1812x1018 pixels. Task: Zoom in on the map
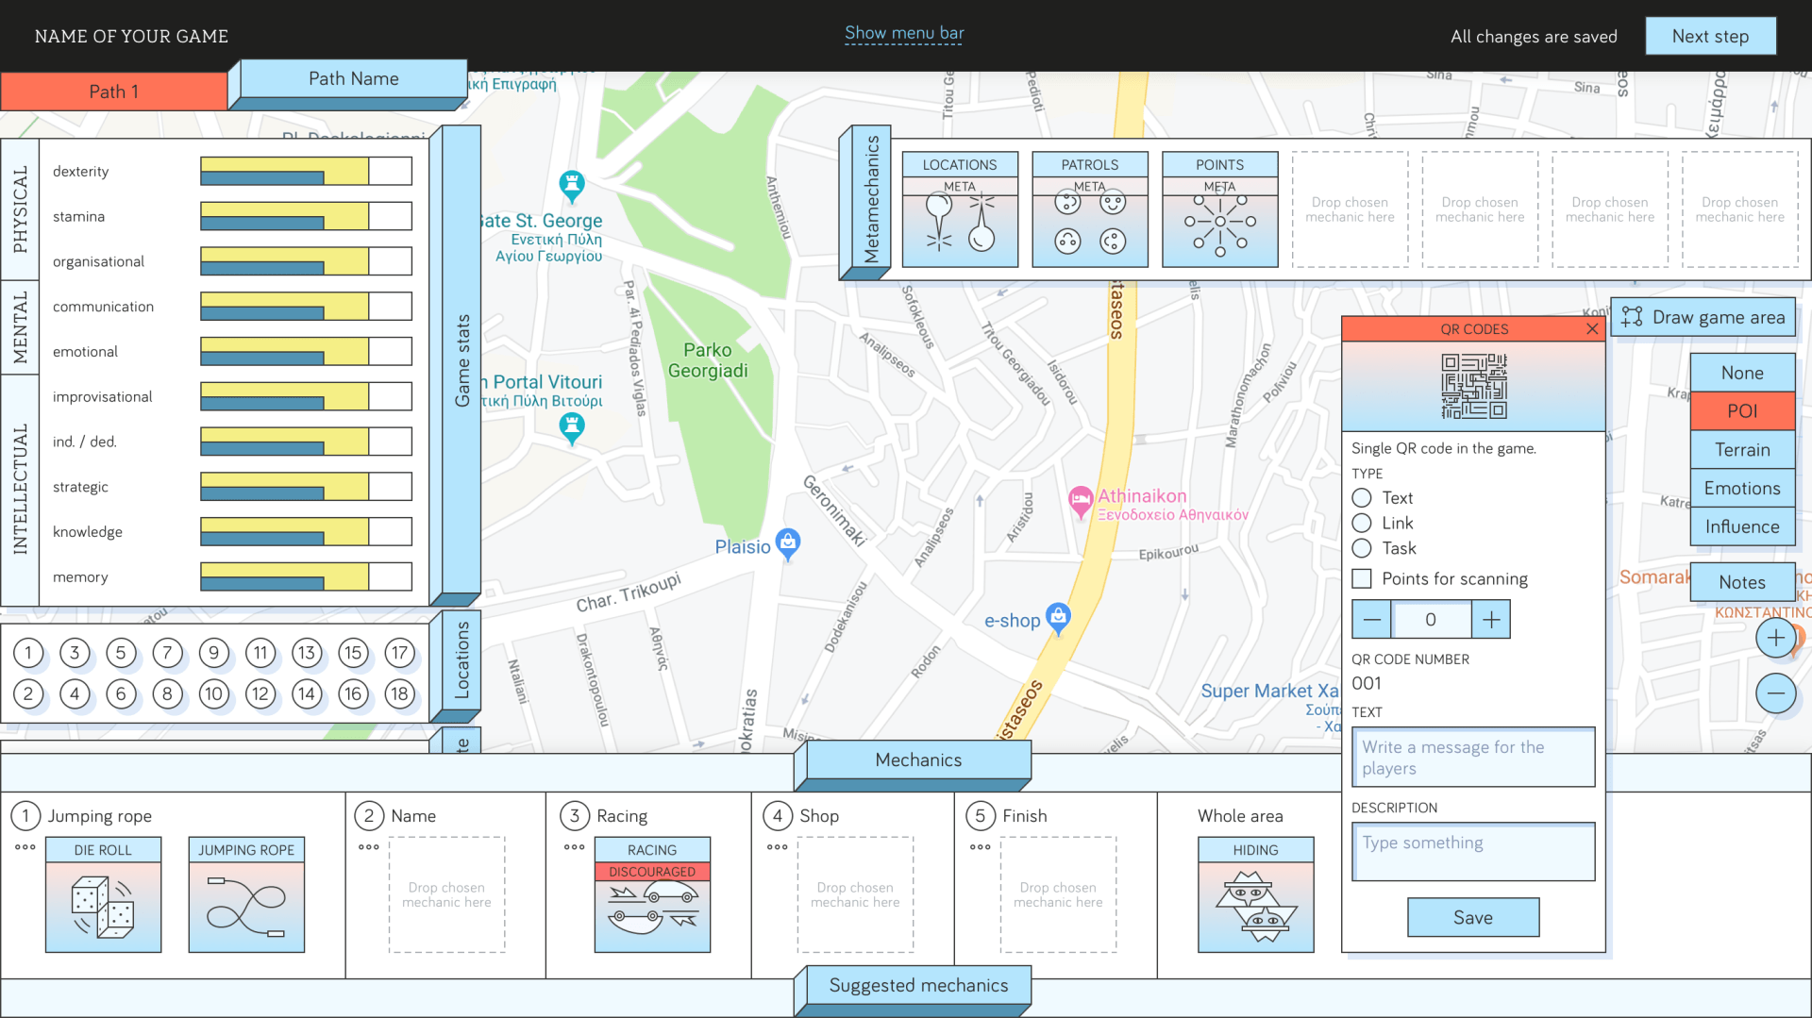click(1775, 638)
